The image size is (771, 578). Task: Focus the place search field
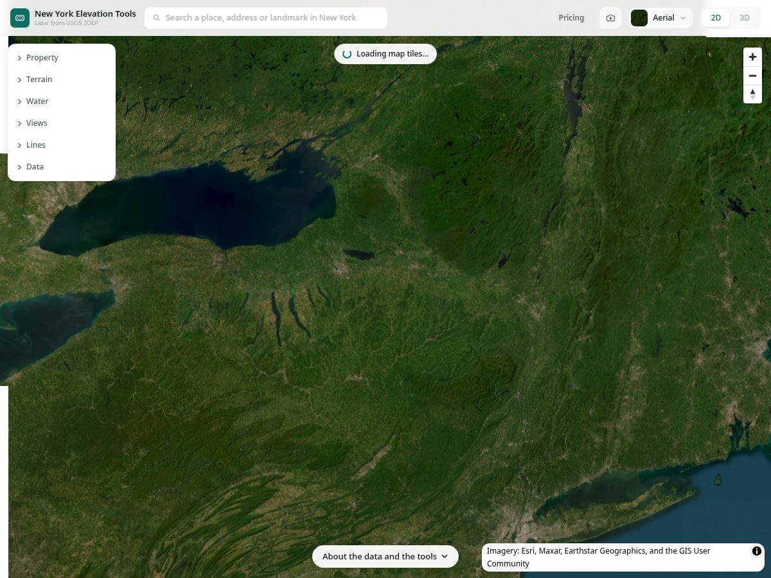pyautogui.click(x=266, y=18)
